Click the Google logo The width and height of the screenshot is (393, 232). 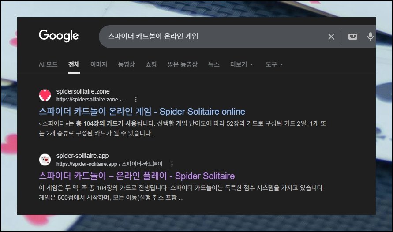click(x=59, y=36)
